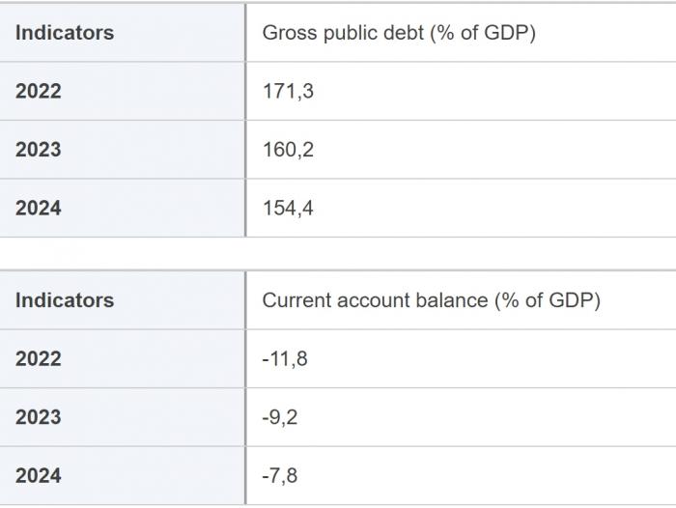This screenshot has height=508, width=676.
Task: Select the 2023 row label in the public debt table
Action: (x=39, y=150)
